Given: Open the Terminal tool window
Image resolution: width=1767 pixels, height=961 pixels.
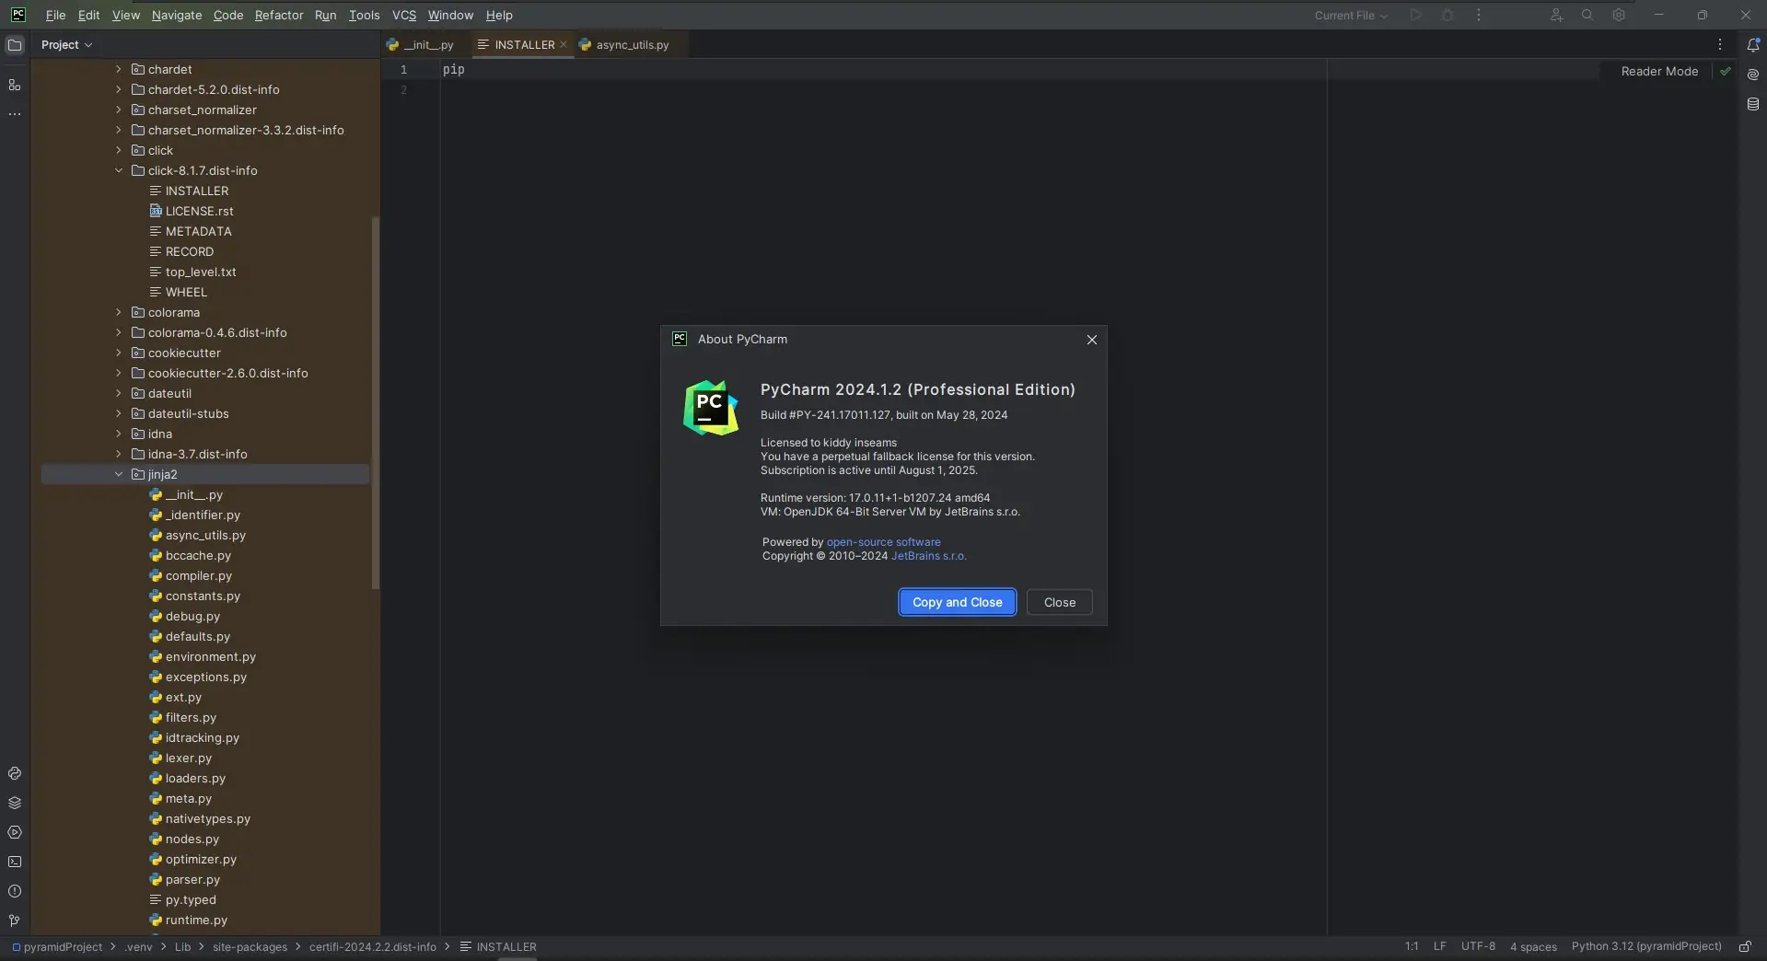Looking at the screenshot, I should (x=15, y=862).
